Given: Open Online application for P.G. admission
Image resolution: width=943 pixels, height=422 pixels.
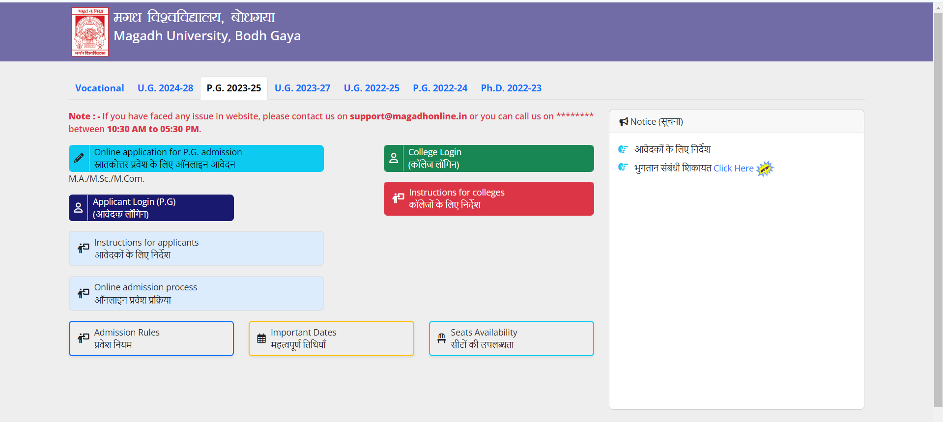Looking at the screenshot, I should point(196,158).
